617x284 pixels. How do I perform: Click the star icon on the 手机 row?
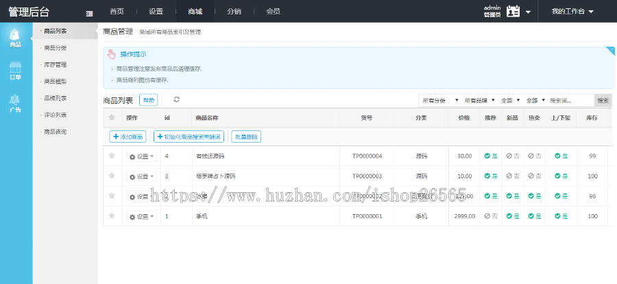tap(112, 216)
